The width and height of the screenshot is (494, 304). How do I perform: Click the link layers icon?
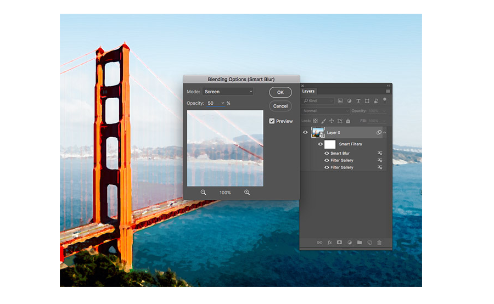[319, 243]
